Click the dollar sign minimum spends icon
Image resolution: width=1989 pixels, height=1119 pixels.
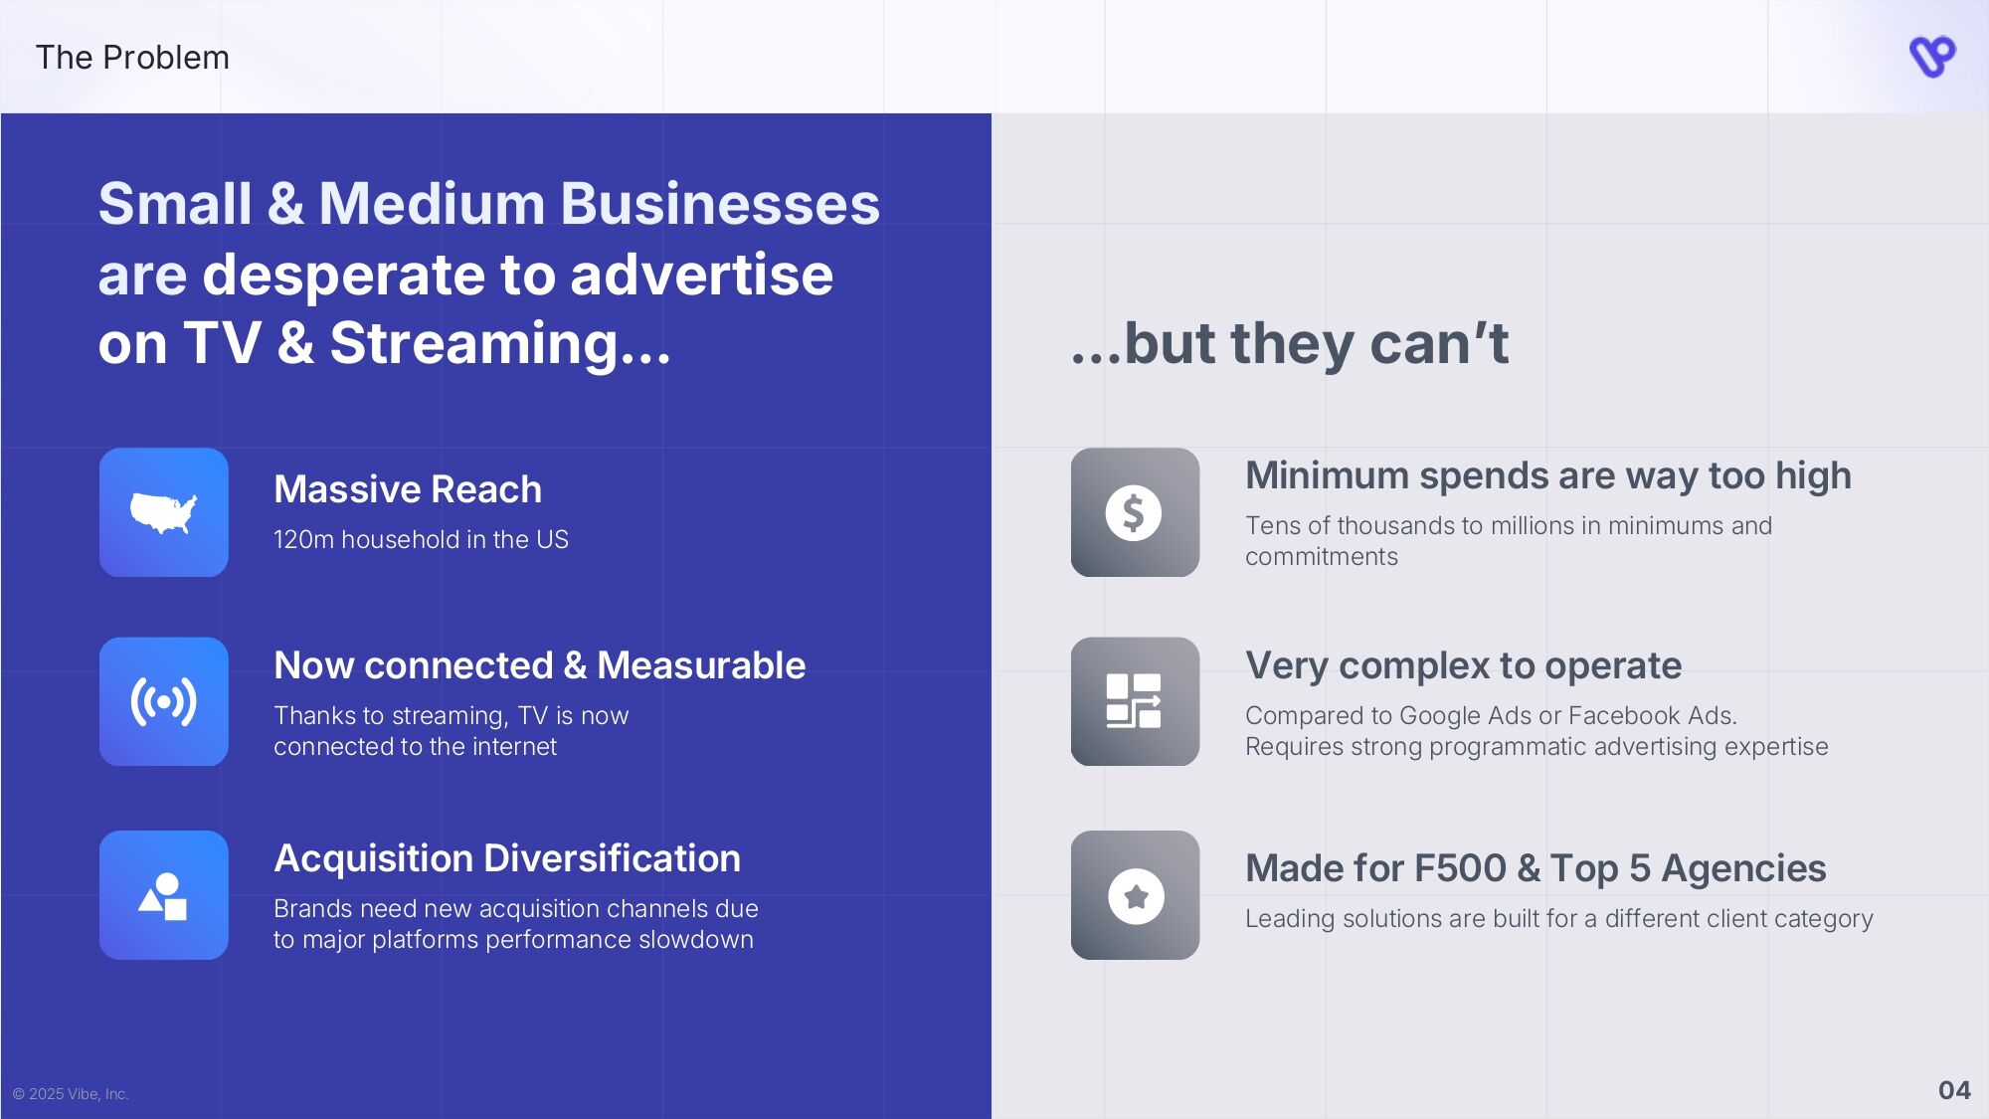click(1135, 512)
